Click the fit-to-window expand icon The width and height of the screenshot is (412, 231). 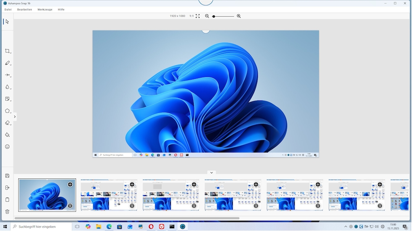(x=198, y=16)
